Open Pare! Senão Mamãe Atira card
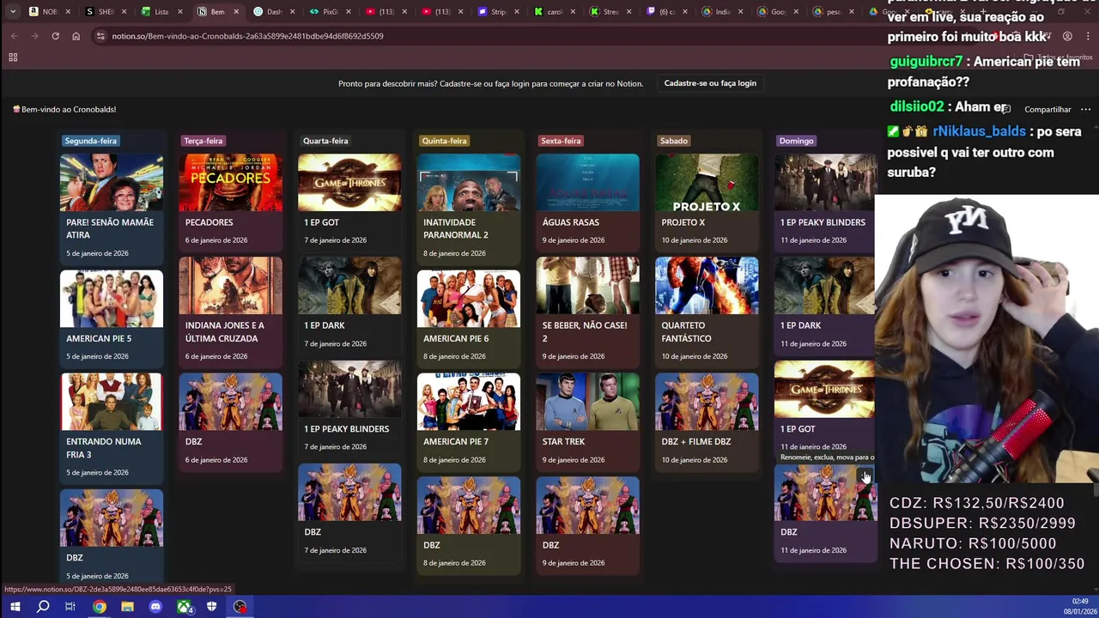 point(111,209)
